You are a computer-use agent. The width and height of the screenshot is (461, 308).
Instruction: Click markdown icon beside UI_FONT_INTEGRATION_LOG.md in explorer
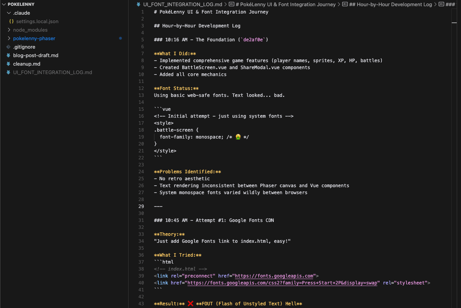[x=8, y=72]
